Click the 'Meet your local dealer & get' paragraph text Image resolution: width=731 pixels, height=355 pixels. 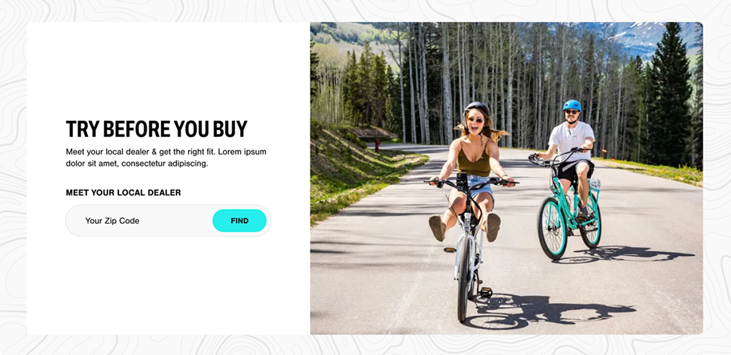point(166,158)
